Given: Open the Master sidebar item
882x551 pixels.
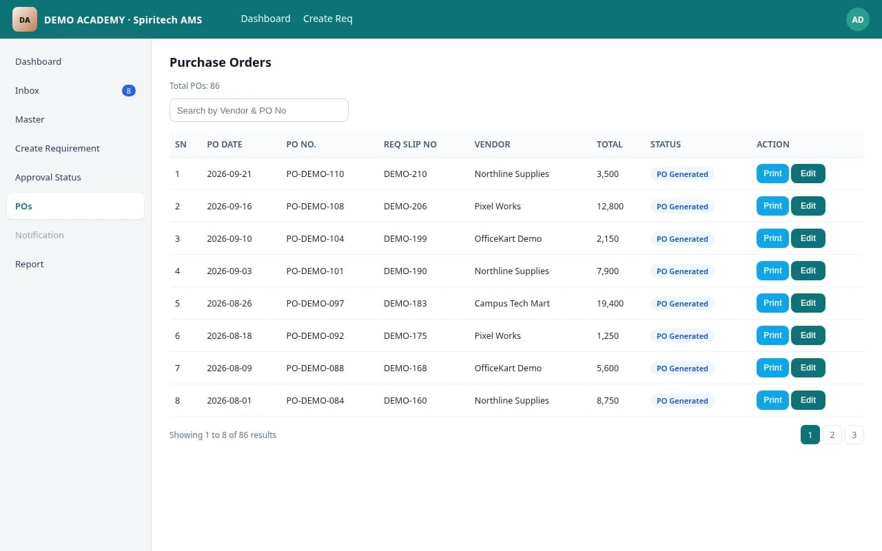Looking at the screenshot, I should [x=76, y=119].
